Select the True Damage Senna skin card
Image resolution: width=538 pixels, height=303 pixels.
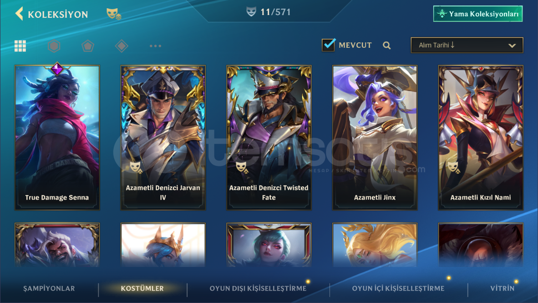[57, 138]
